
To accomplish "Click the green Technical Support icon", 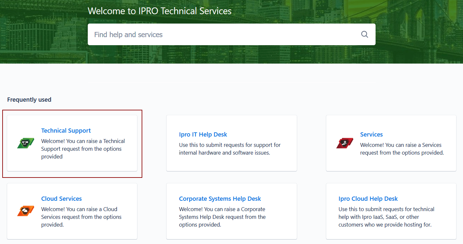I will coord(26,143).
